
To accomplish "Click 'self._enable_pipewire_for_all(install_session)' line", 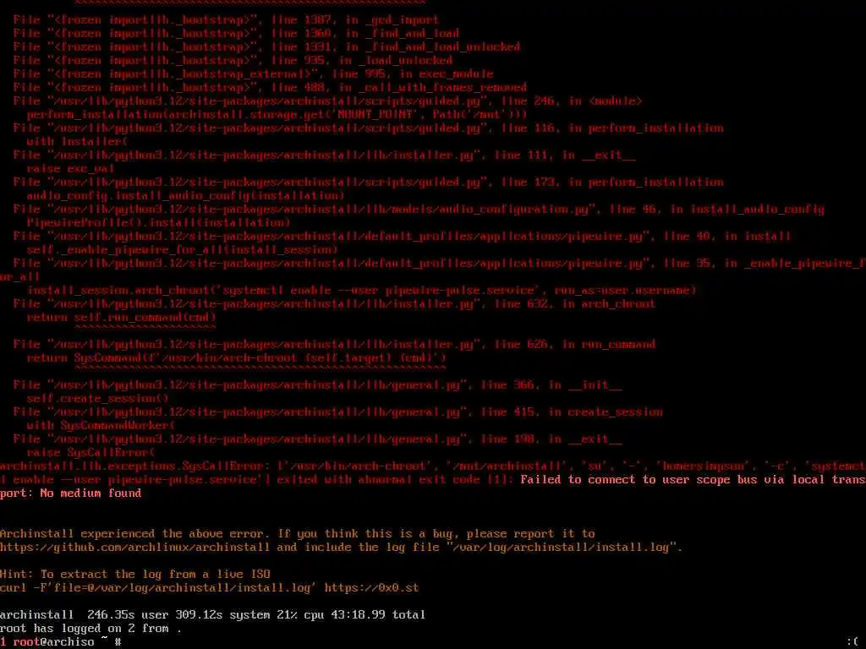I will click(183, 250).
